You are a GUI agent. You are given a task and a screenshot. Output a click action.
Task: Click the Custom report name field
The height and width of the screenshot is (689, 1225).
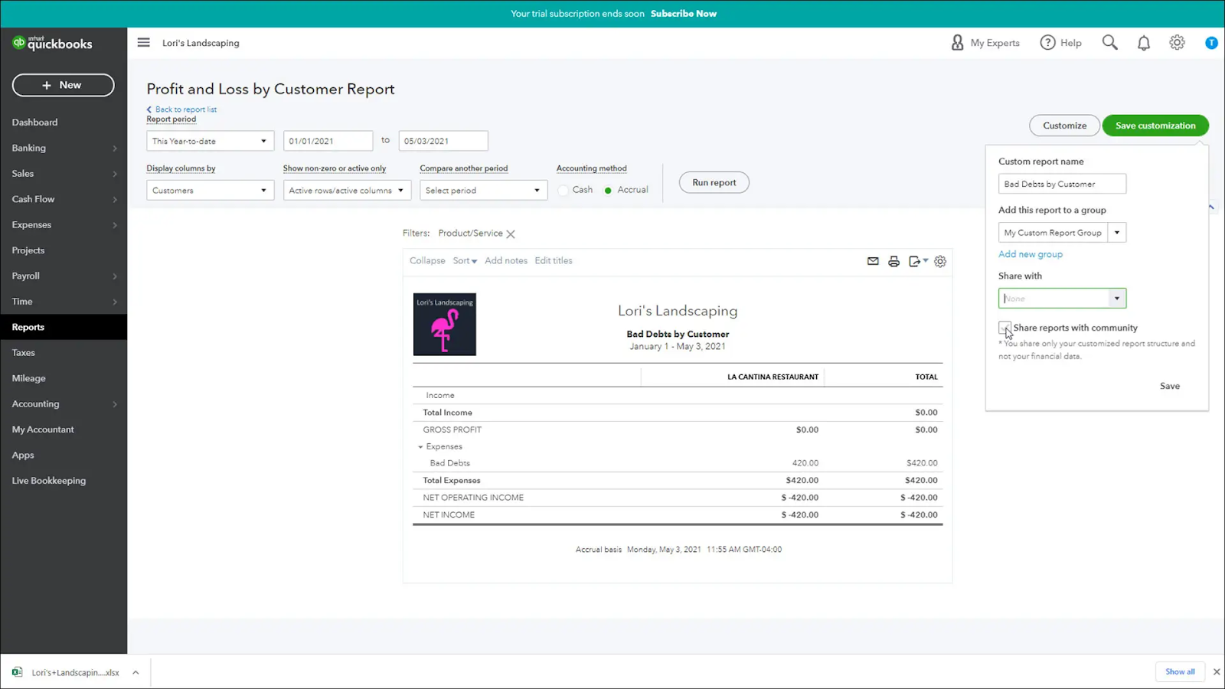coord(1062,184)
